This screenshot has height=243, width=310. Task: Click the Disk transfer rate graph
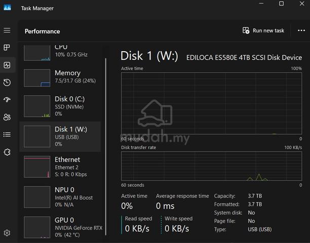pyautogui.click(x=212, y=166)
